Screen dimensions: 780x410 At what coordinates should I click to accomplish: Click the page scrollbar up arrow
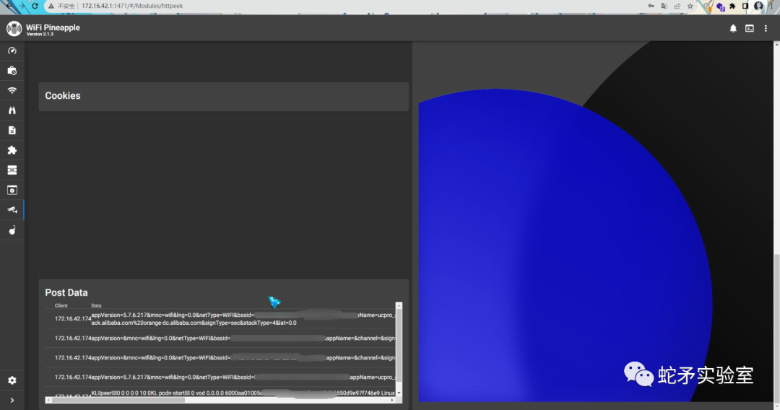click(x=776, y=44)
